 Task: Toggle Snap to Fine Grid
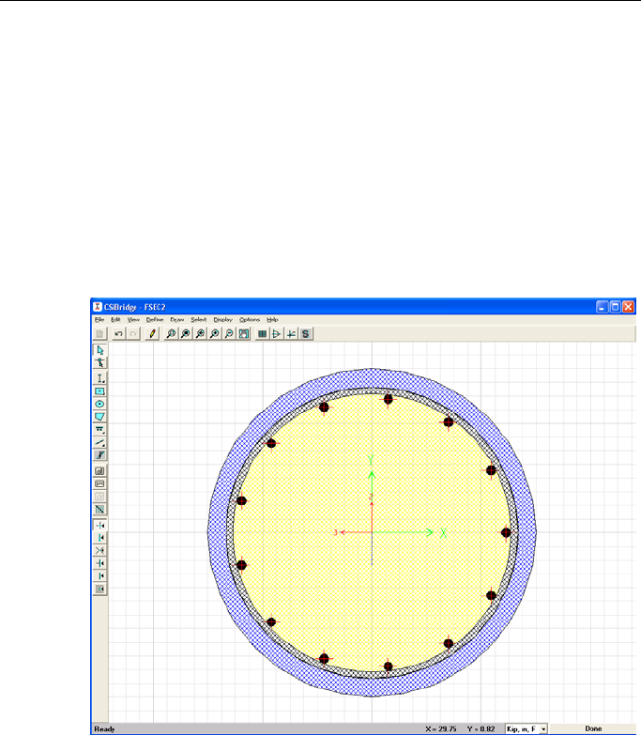[x=99, y=589]
